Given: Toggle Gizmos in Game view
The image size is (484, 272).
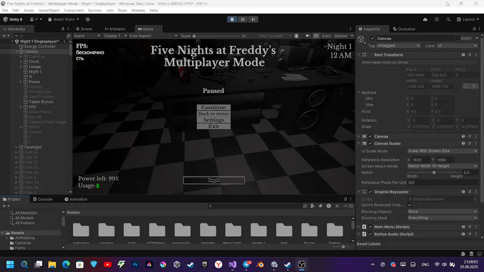Looking at the screenshot, I should tap(340, 36).
